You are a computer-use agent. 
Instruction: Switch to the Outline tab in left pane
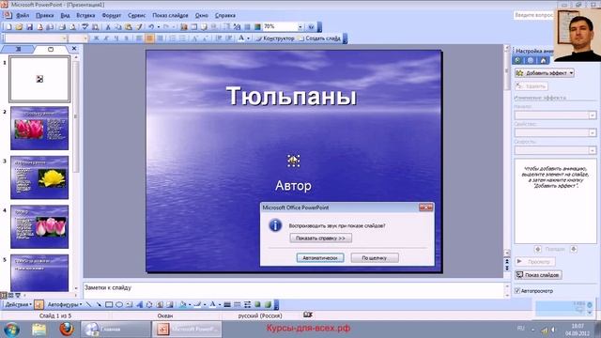pos(18,49)
